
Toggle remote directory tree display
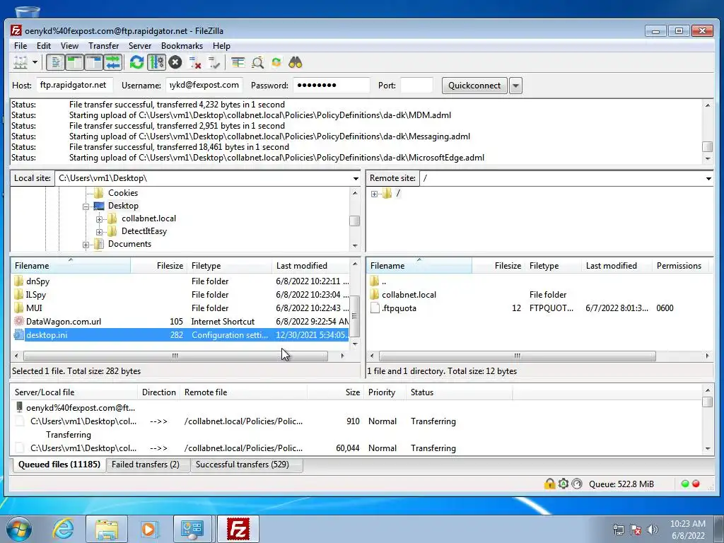coord(94,62)
